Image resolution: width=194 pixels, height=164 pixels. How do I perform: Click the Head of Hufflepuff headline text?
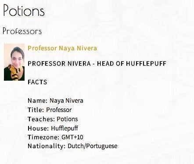97,63
